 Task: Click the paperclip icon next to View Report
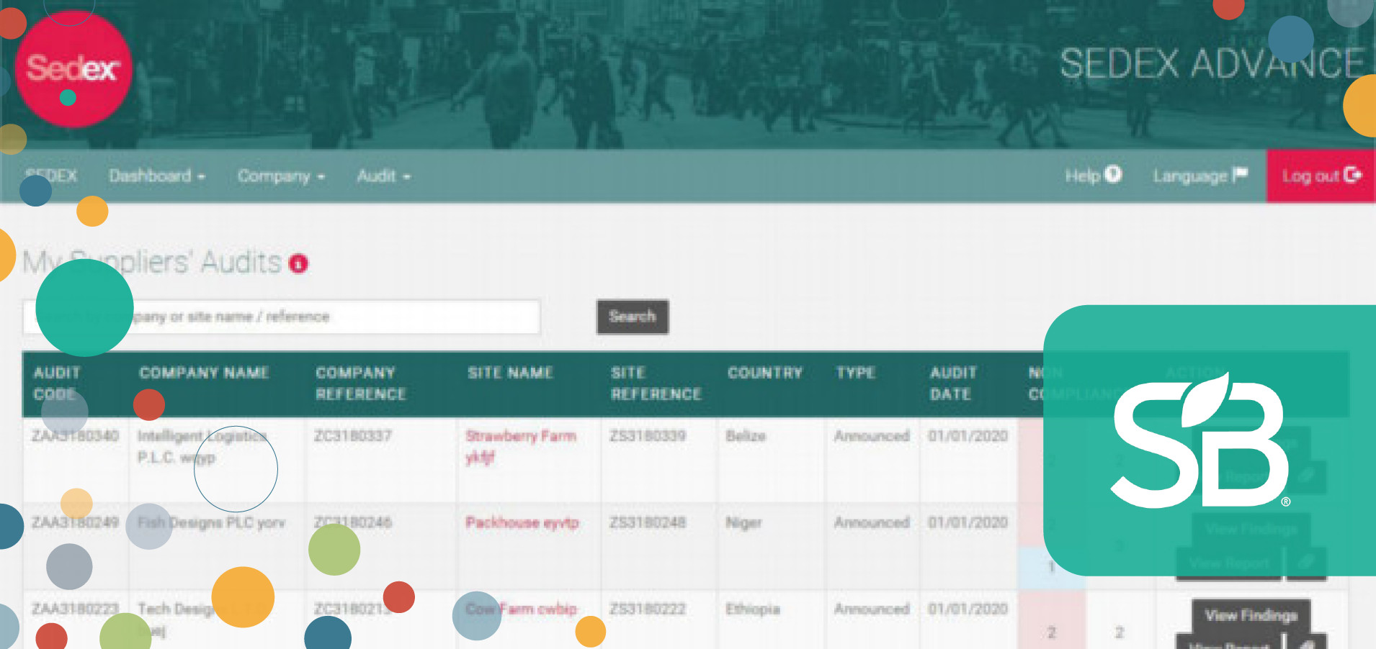(1309, 643)
